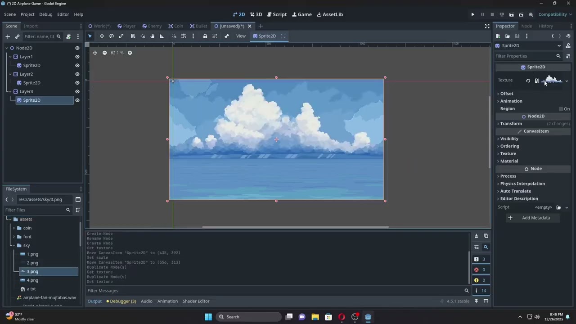Lock the selected node with padlock icon

205,36
